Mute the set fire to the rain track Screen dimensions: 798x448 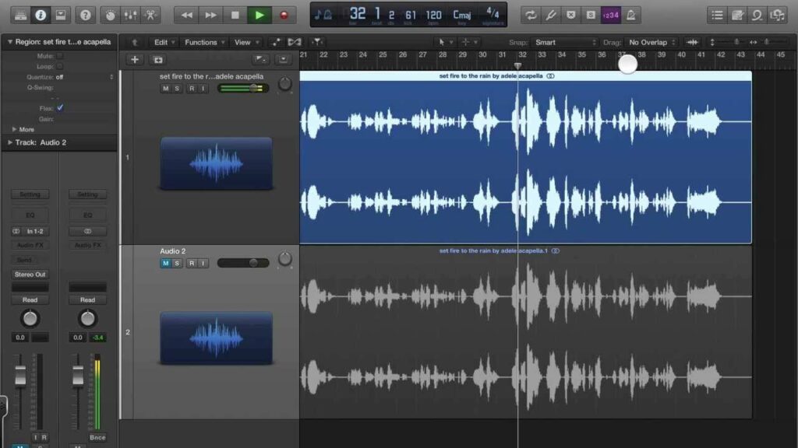[165, 89]
